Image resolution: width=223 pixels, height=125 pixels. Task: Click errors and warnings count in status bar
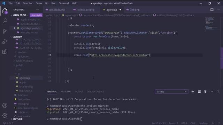(8, 123)
